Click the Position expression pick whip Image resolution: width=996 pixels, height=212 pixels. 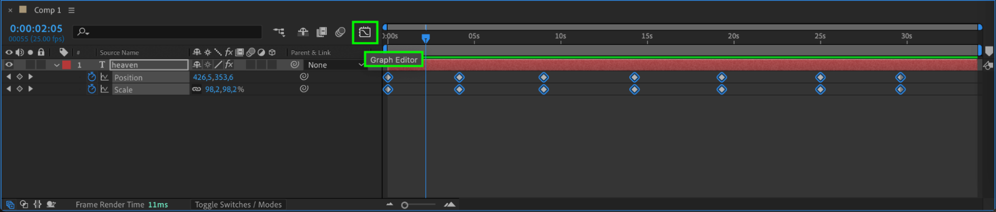[x=304, y=76]
